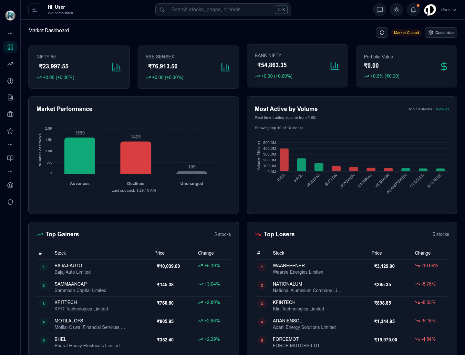465x355 pixels.
Task: Open notifications bell icon
Action: [x=413, y=10]
